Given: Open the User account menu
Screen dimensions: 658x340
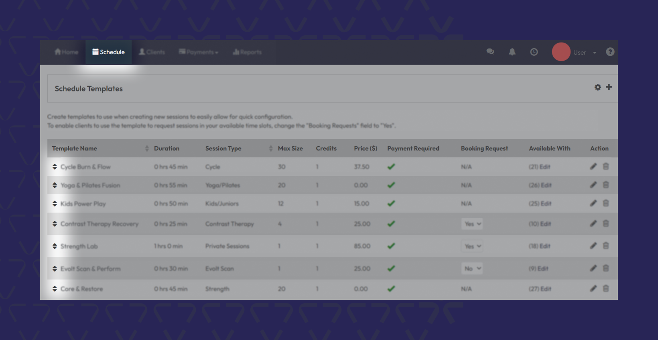Looking at the screenshot, I should coord(584,53).
